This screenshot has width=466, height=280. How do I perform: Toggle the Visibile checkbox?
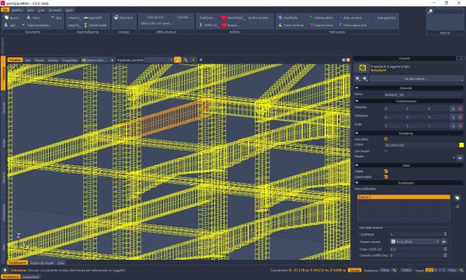pyautogui.click(x=386, y=171)
